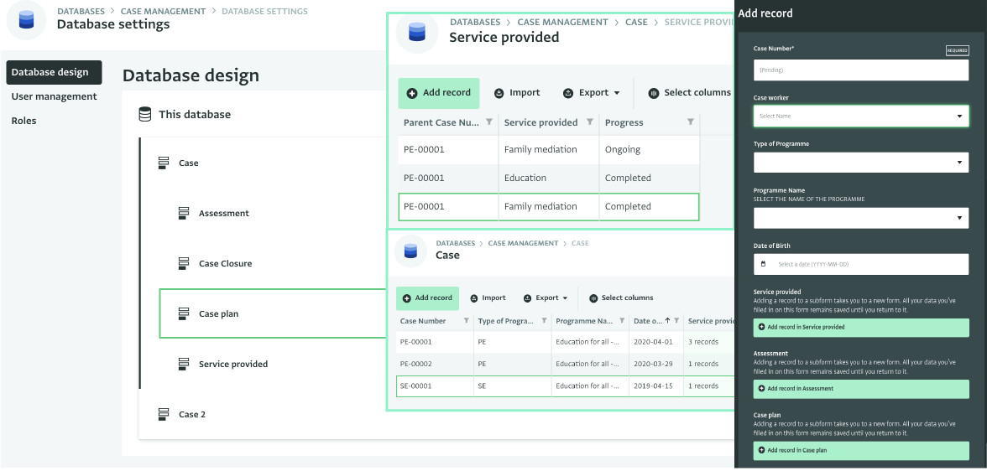Filter the Case Number column in Case table

pyautogui.click(x=467, y=321)
